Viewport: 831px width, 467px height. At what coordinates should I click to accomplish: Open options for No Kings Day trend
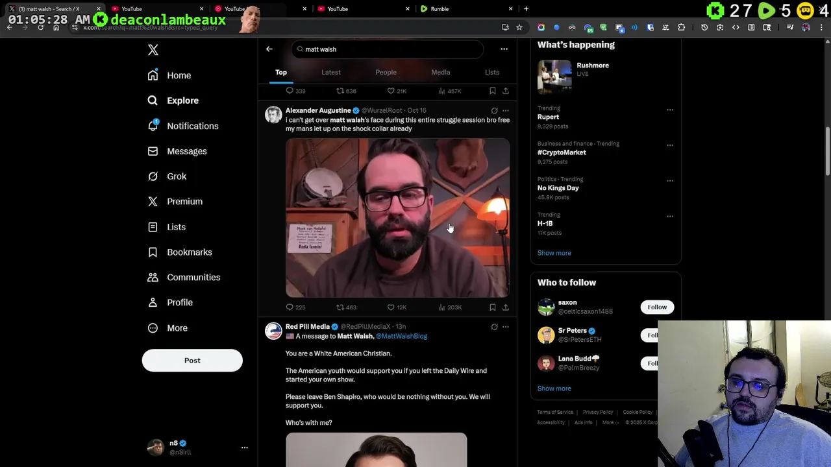670,181
